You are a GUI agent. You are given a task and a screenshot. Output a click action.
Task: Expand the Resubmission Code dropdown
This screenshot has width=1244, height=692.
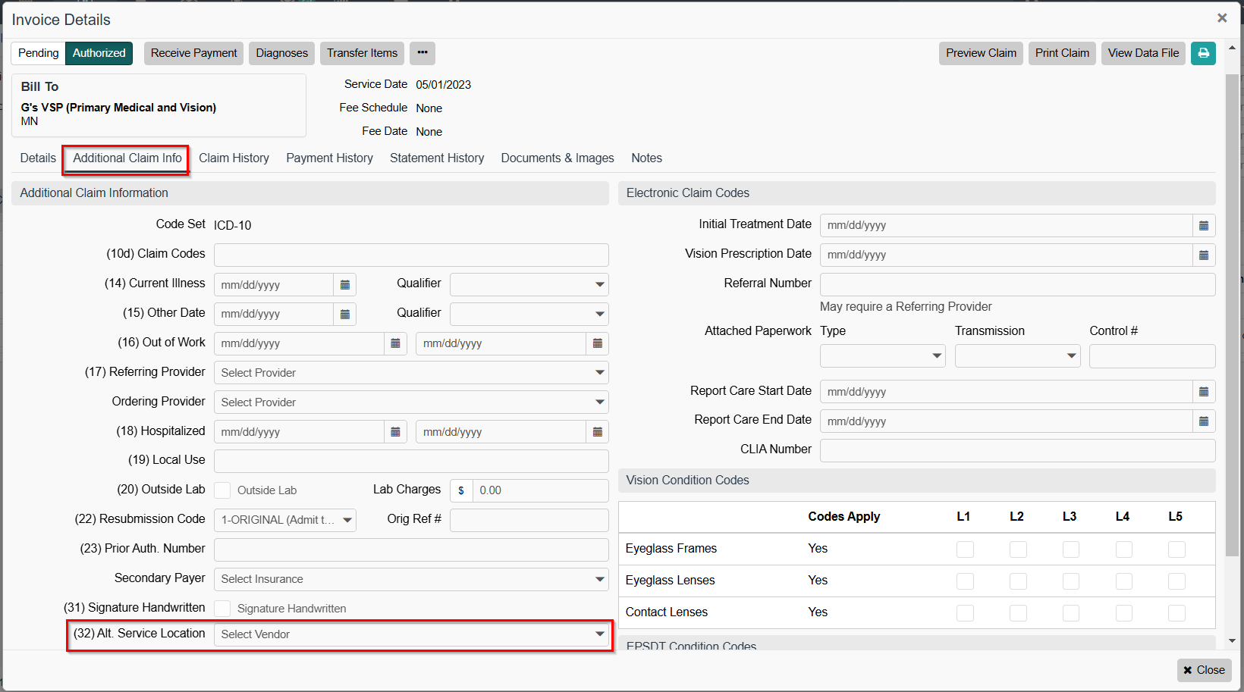click(x=284, y=520)
